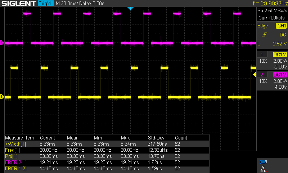
Task: Click the network disconnected status icon
Action: (264, 169)
